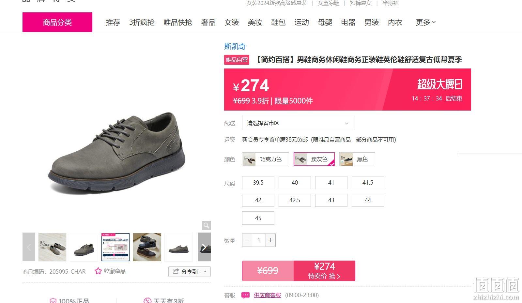Viewport: 522px width, 303px height.
Task: Show next thumbnails with right arrow
Action: point(204,247)
